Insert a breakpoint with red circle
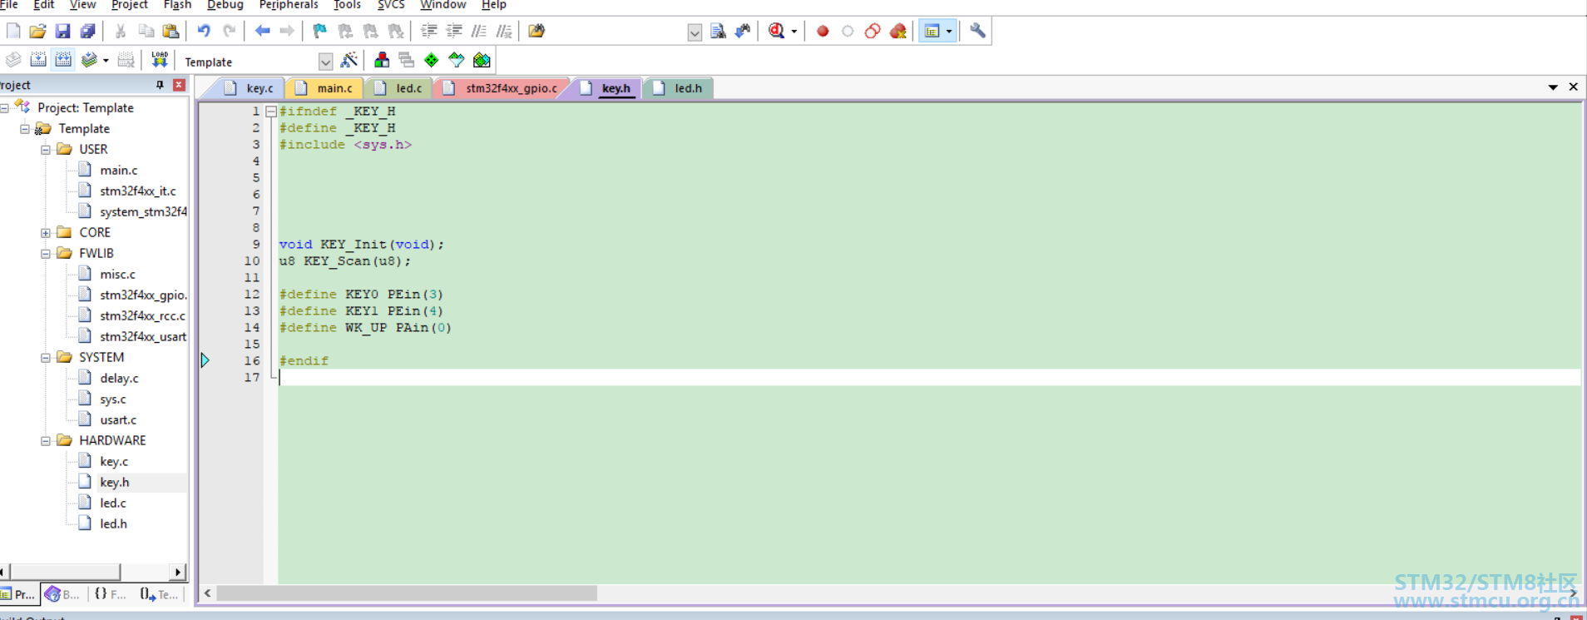 [823, 31]
